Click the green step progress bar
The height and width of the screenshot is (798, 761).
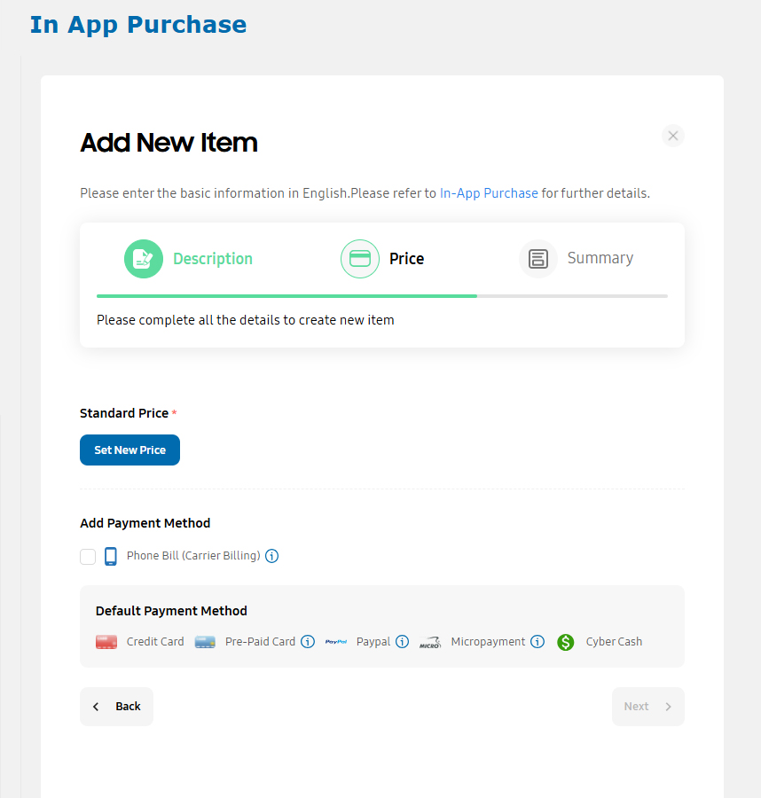tap(286, 295)
